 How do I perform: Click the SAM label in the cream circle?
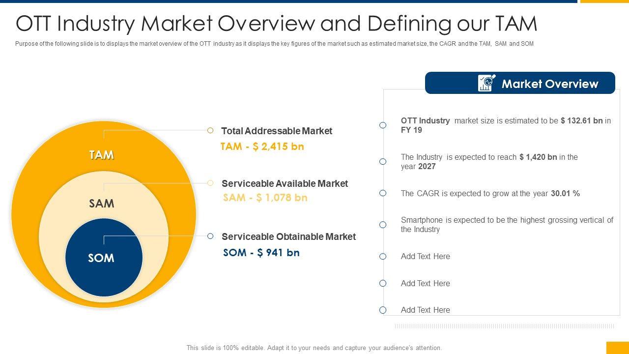[102, 204]
